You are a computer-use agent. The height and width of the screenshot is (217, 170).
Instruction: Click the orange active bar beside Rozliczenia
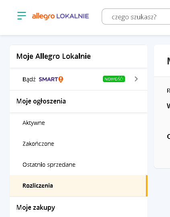pos(147,186)
